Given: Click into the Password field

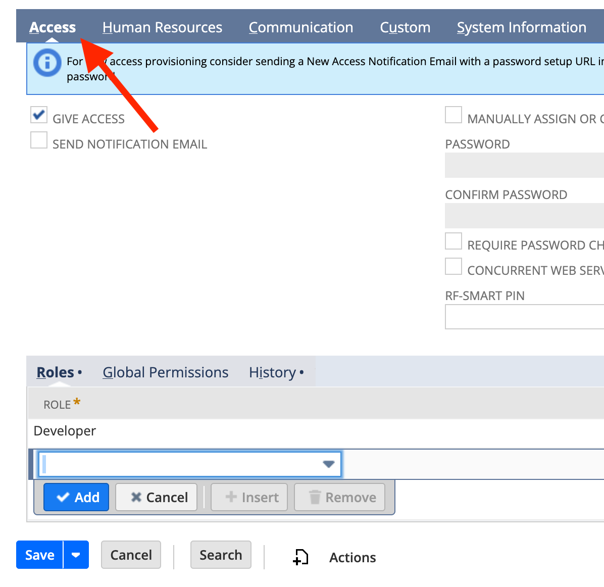Looking at the screenshot, I should pyautogui.click(x=524, y=165).
